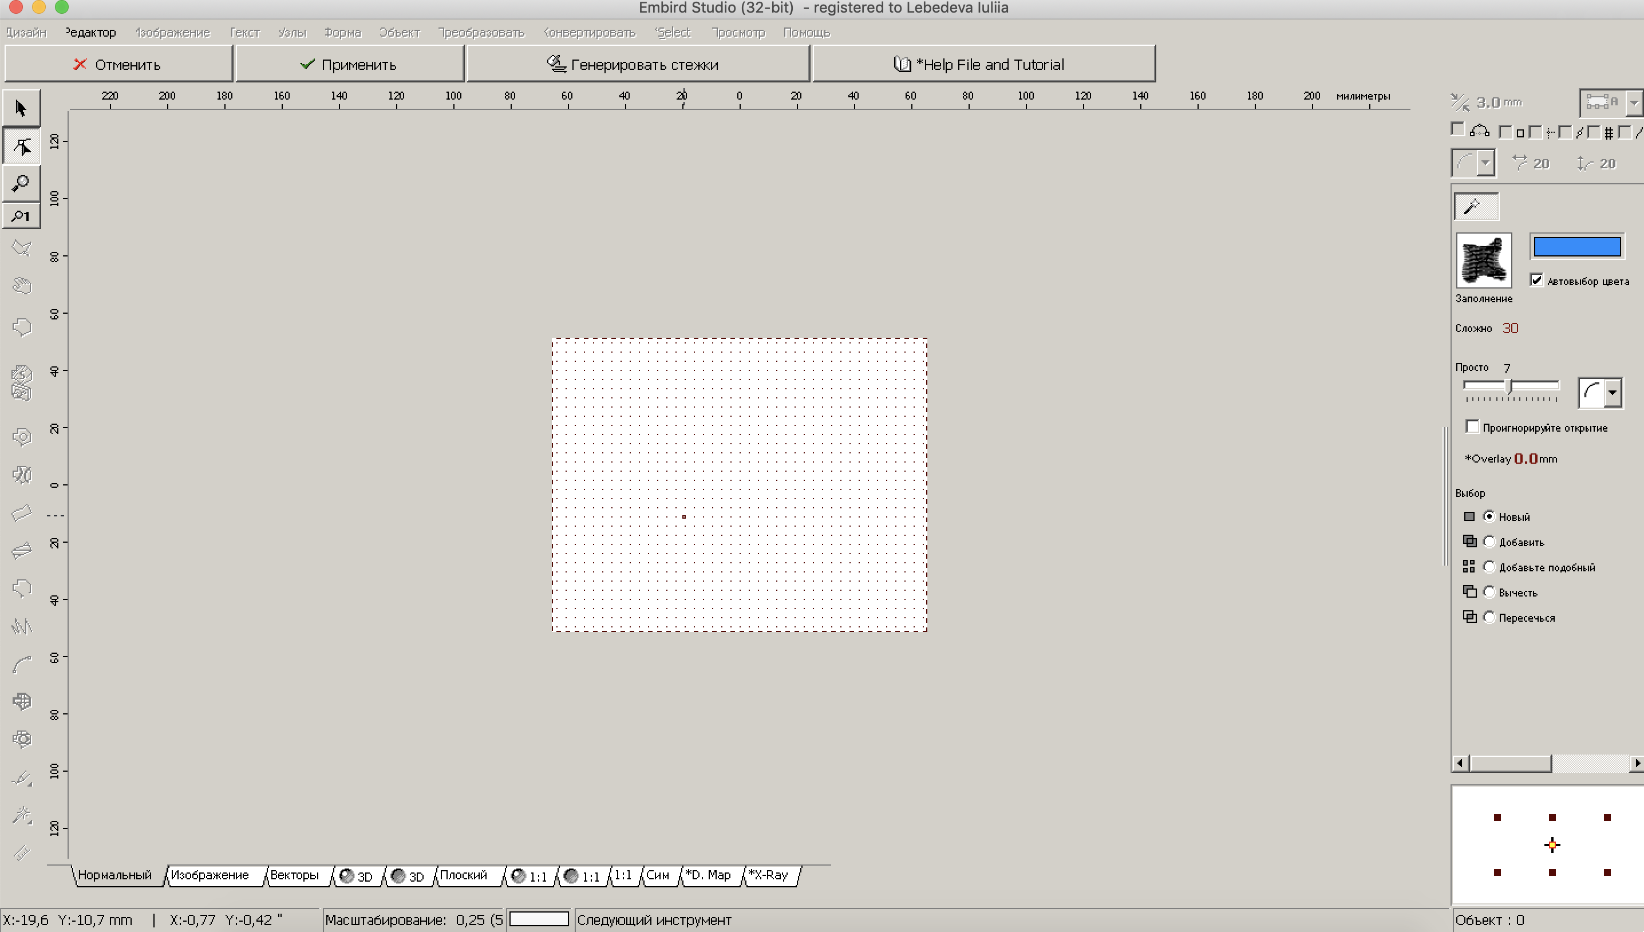The width and height of the screenshot is (1644, 932).
Task: Select the Добавить radio button
Action: pyautogui.click(x=1489, y=542)
